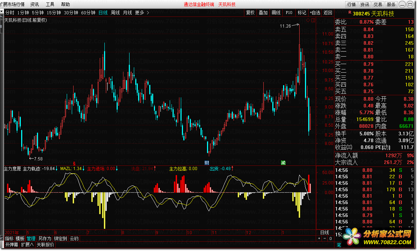
Task: Zoom in chart with + button
Action: click(319, 238)
